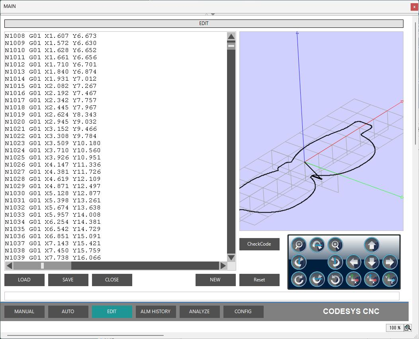This screenshot has width=419, height=339.
Task: Click the 100 % zoom value box
Action: [395, 328]
